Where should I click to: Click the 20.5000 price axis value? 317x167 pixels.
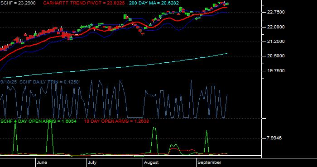click(x=276, y=56)
